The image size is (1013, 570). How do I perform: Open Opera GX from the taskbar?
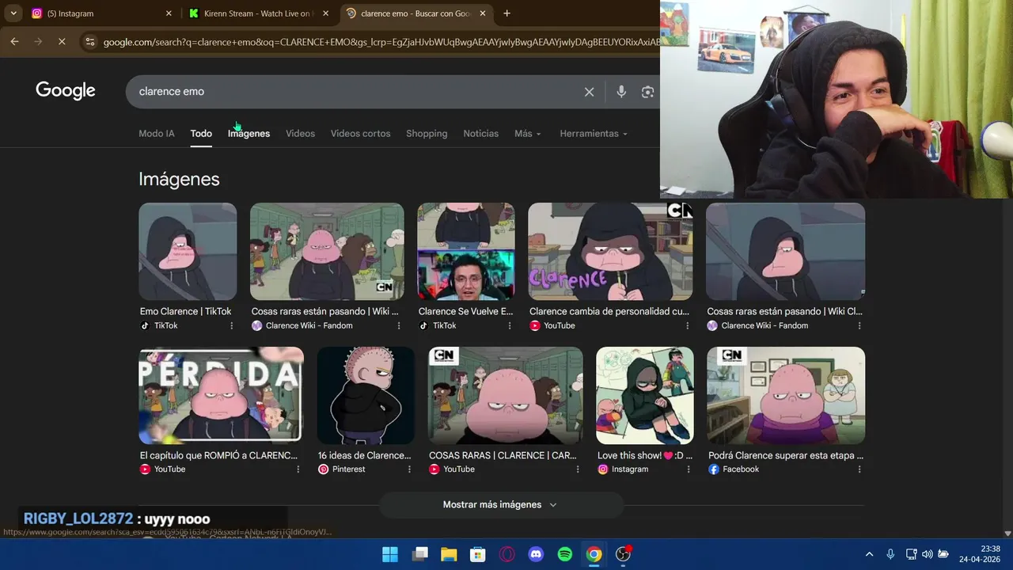[506, 554]
